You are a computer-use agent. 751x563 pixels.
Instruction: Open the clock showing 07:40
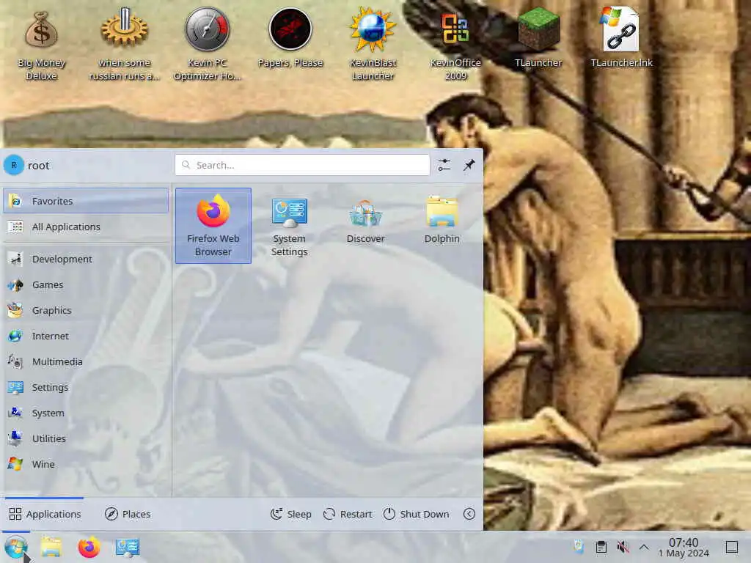pos(684,547)
